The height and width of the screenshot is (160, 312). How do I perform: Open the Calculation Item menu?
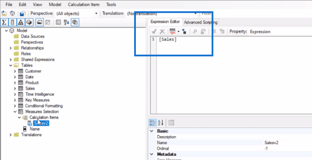click(84, 4)
